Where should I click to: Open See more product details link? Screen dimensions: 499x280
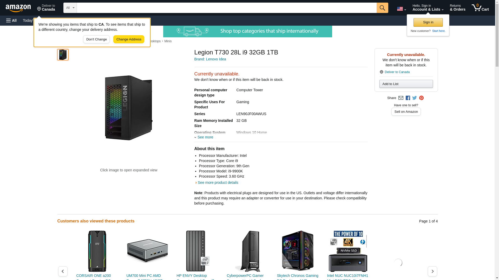(x=218, y=183)
